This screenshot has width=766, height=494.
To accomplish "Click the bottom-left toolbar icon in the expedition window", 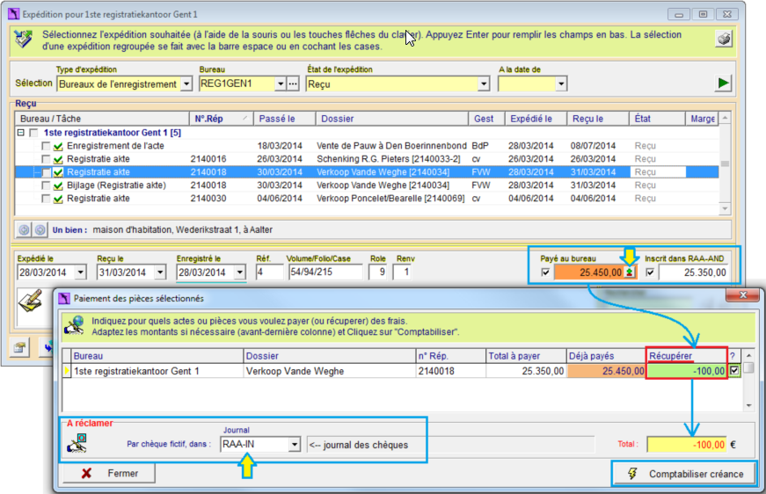I will click(x=20, y=347).
